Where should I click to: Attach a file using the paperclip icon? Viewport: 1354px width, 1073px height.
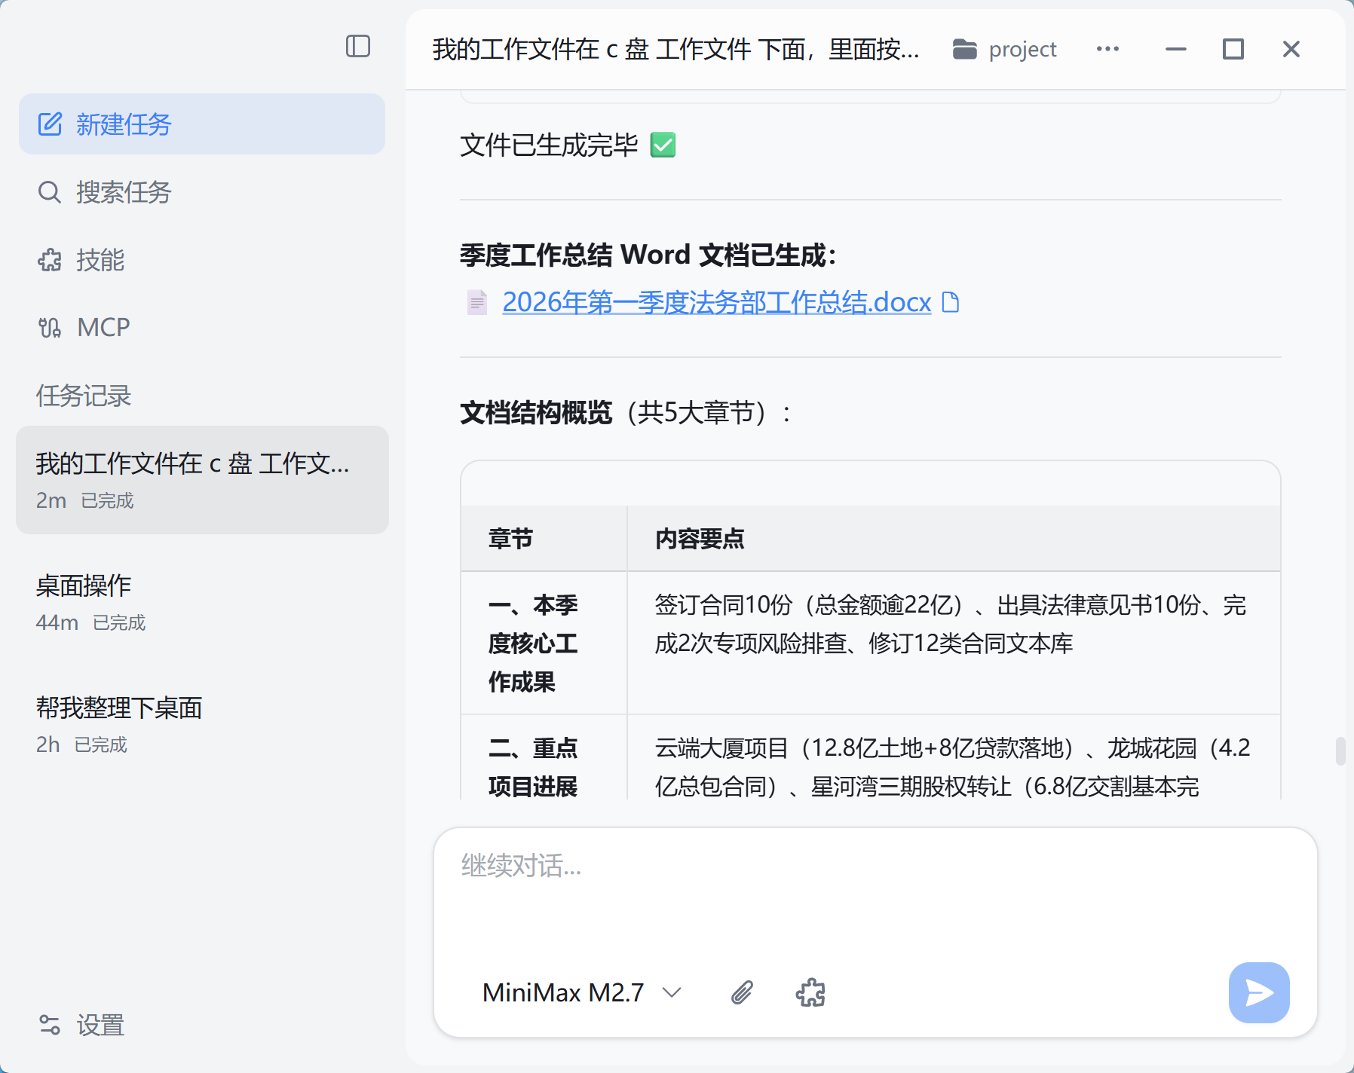pyautogui.click(x=742, y=993)
